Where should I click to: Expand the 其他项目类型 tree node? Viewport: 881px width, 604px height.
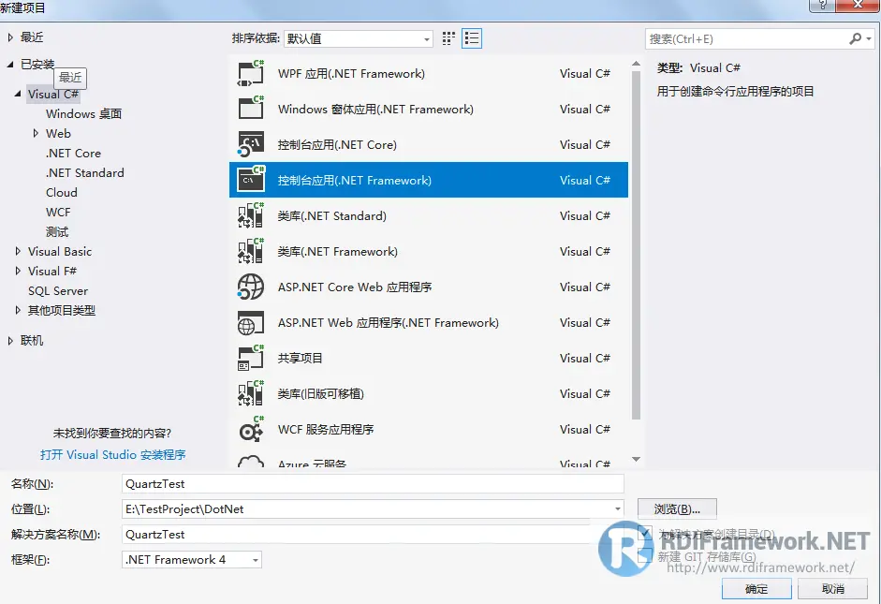pyautogui.click(x=18, y=310)
